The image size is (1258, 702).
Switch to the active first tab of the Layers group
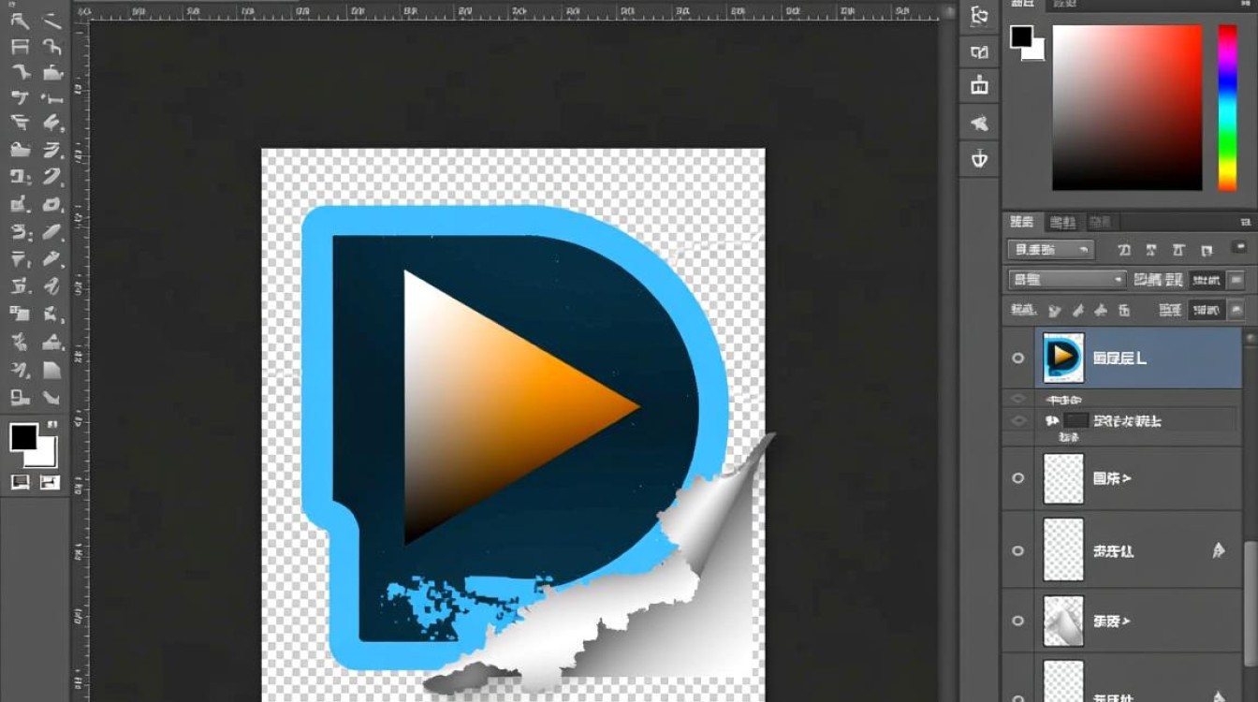point(1022,223)
